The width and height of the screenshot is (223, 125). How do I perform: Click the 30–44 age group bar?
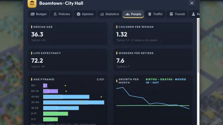(x=74, y=102)
